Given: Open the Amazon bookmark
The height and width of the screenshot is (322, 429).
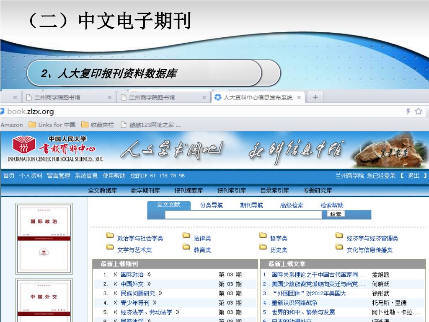Looking at the screenshot, I should pos(11,125).
